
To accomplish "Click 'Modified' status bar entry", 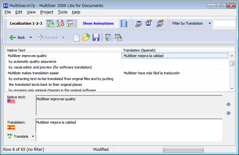I will coord(101,149).
